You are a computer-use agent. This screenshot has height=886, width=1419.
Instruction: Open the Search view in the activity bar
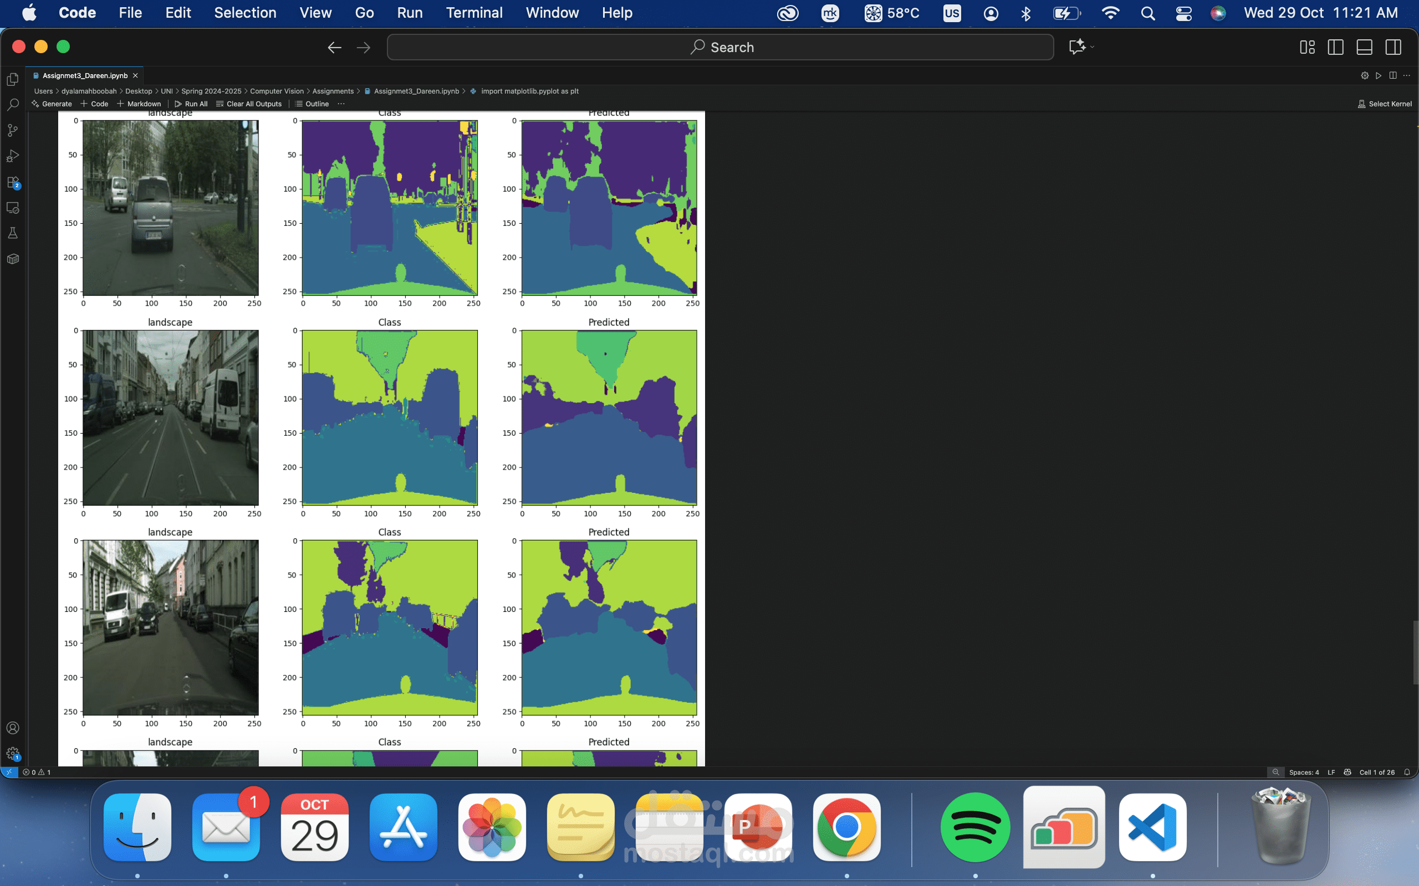click(x=13, y=105)
